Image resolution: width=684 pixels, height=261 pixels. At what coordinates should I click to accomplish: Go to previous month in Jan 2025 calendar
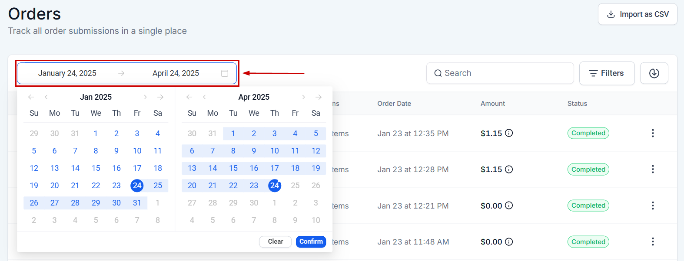click(x=46, y=97)
